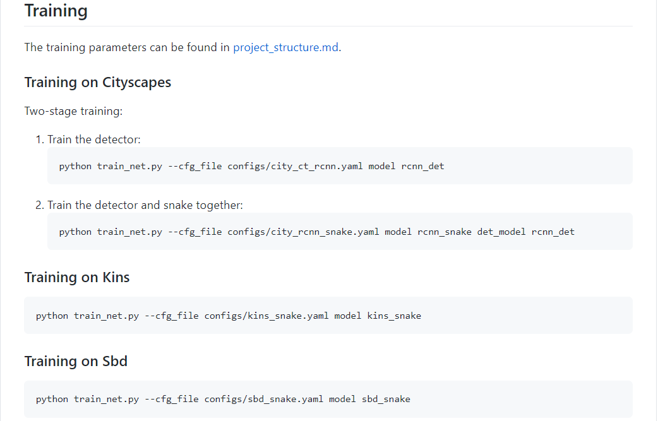Click the "Training on Kins" heading
Viewport: 658px width, 421px height.
coord(77,278)
